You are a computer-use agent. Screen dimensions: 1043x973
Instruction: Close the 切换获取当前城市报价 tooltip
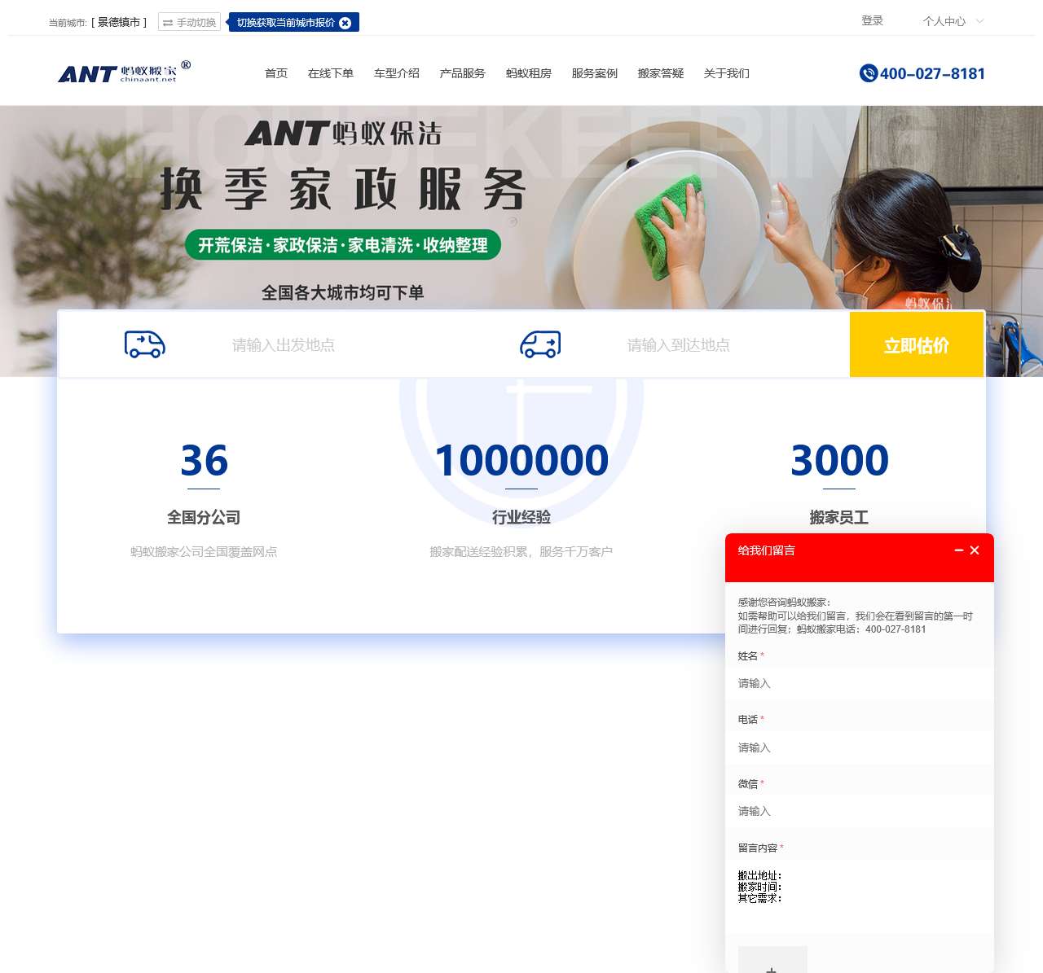345,23
